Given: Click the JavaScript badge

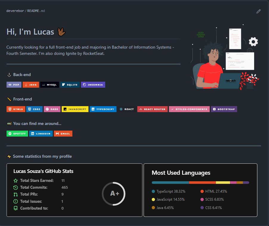Looking at the screenshot, I should (75, 109).
